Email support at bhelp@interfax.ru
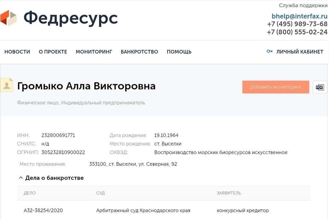 tap(299, 16)
